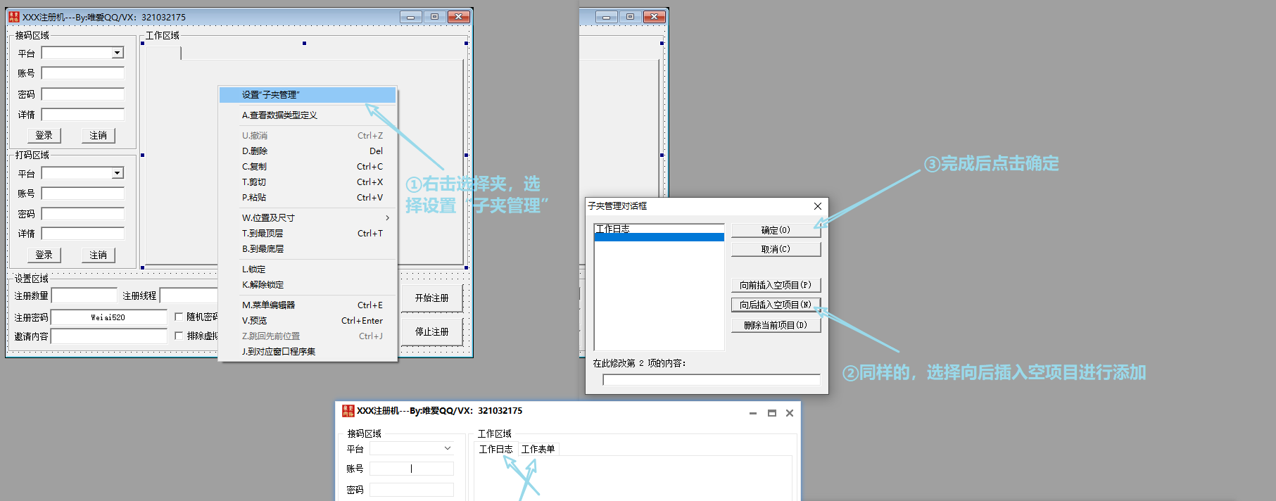The height and width of the screenshot is (501, 1276).
Task: Click the app icon in the top-left window title bar
Action: (14, 17)
